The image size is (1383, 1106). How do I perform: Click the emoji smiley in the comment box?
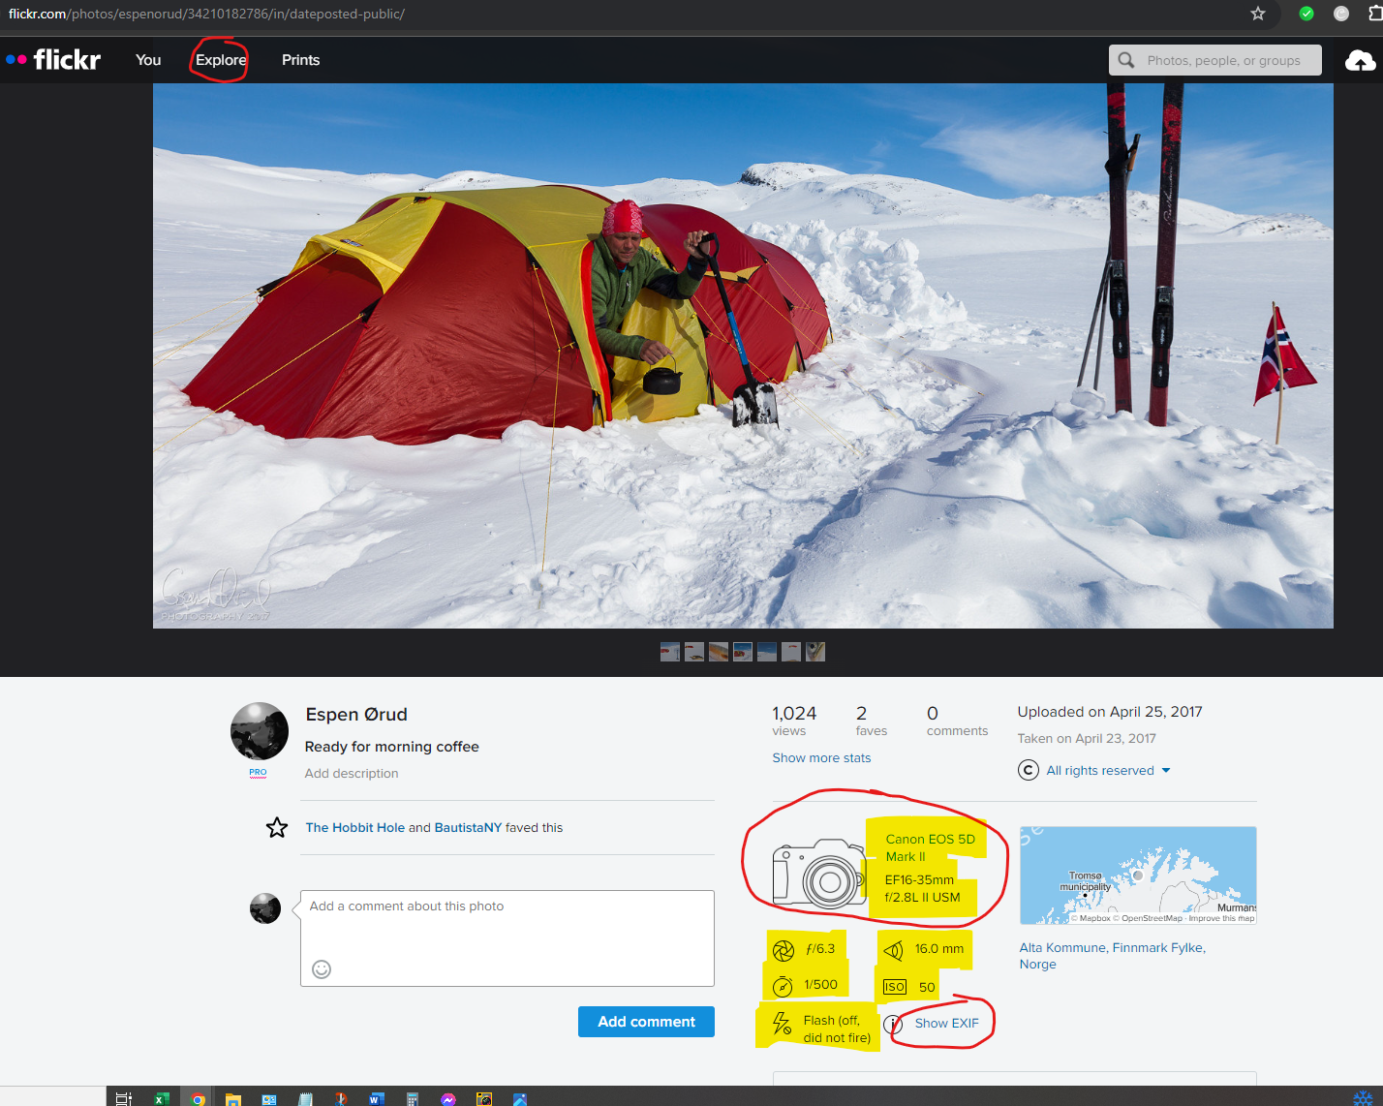pos(322,968)
